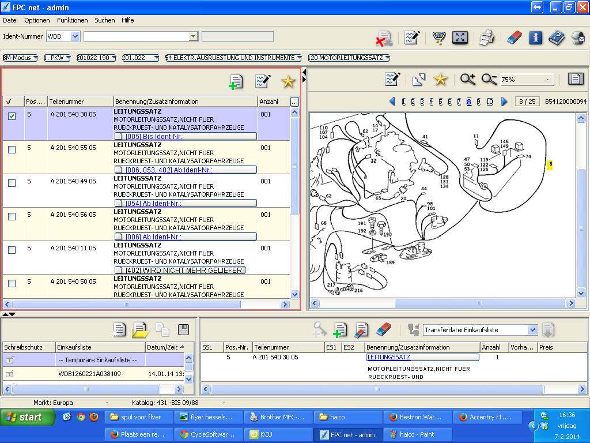Click the globe mail icon in top toolbar
Image resolution: width=590 pixels, height=443 pixels.
click(578, 37)
